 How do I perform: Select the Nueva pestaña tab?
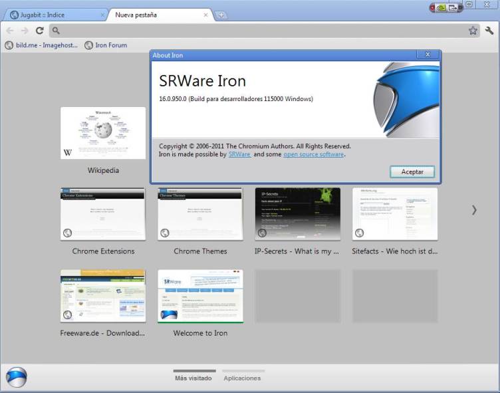(x=160, y=15)
